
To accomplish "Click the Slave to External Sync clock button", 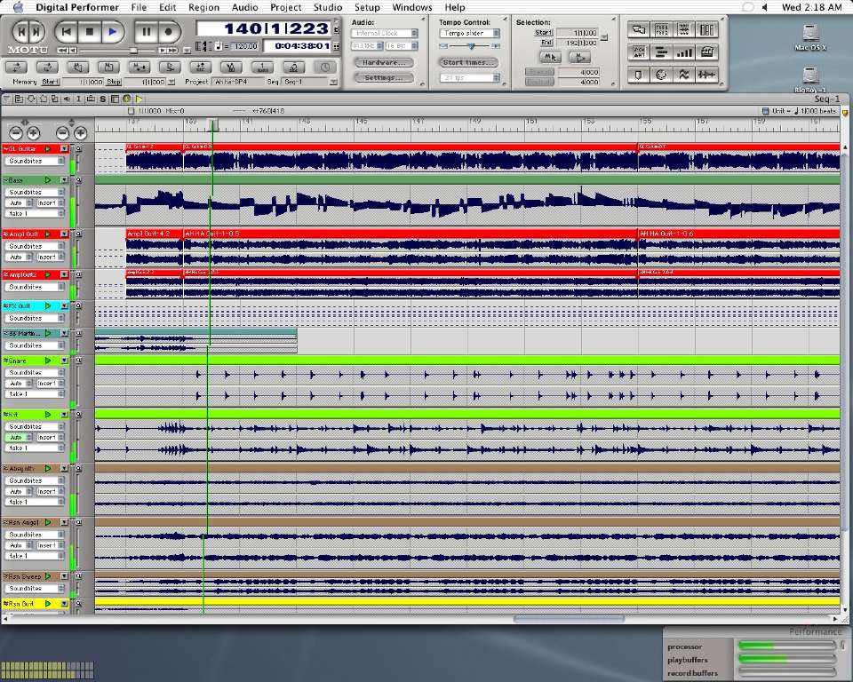I will 325,67.
